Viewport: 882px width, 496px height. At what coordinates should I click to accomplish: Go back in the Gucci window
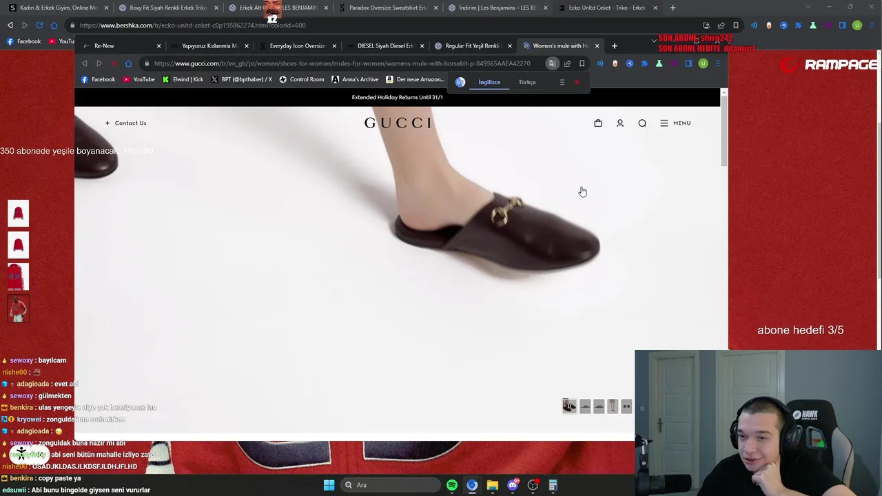(x=85, y=63)
